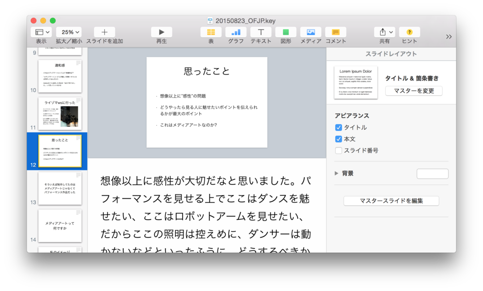Insert a chart using the グラフ icon
The width and height of the screenshot is (483, 291).
coord(236,32)
